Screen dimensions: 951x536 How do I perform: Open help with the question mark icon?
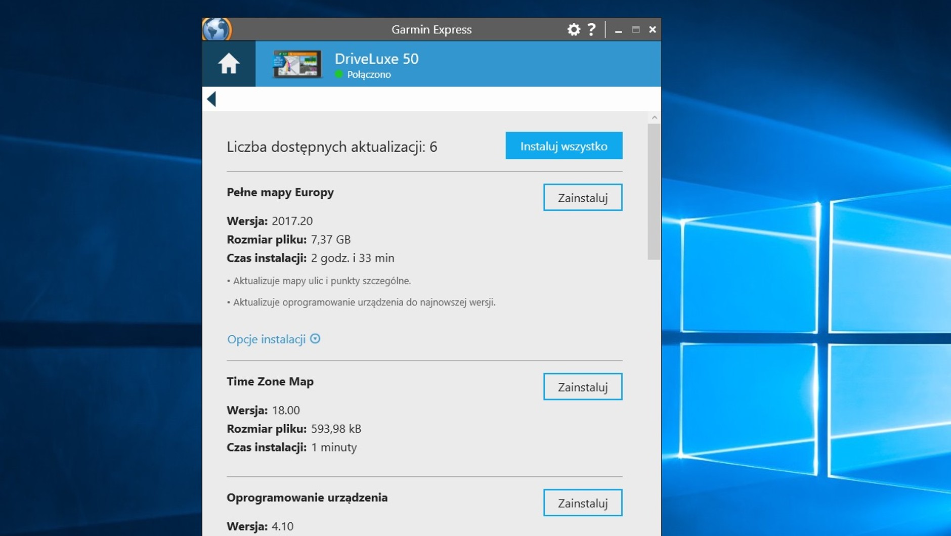point(591,29)
